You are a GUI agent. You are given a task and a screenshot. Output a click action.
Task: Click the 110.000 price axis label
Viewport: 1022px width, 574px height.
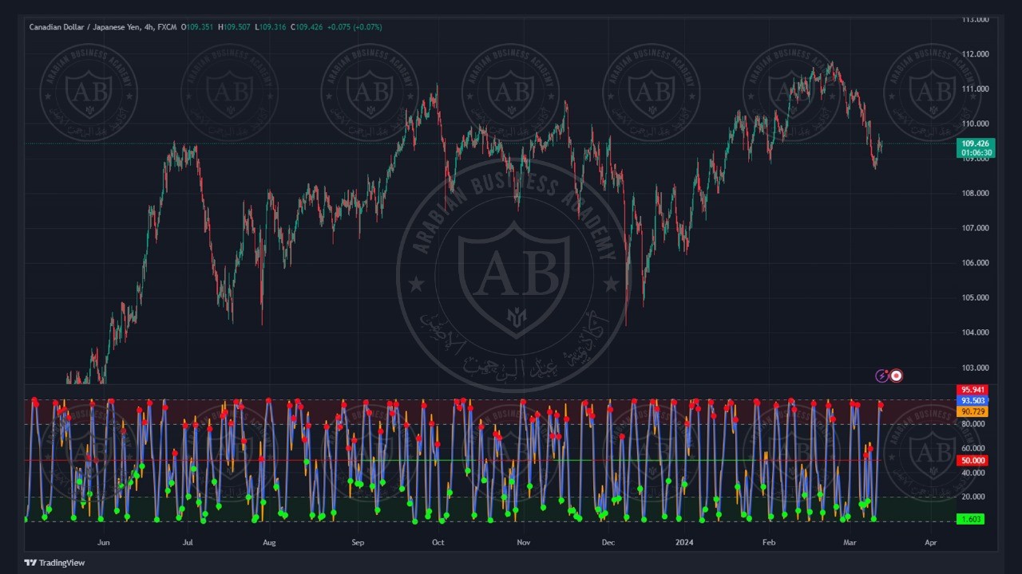975,124
